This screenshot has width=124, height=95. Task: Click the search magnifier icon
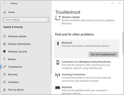[x=47, y=20]
